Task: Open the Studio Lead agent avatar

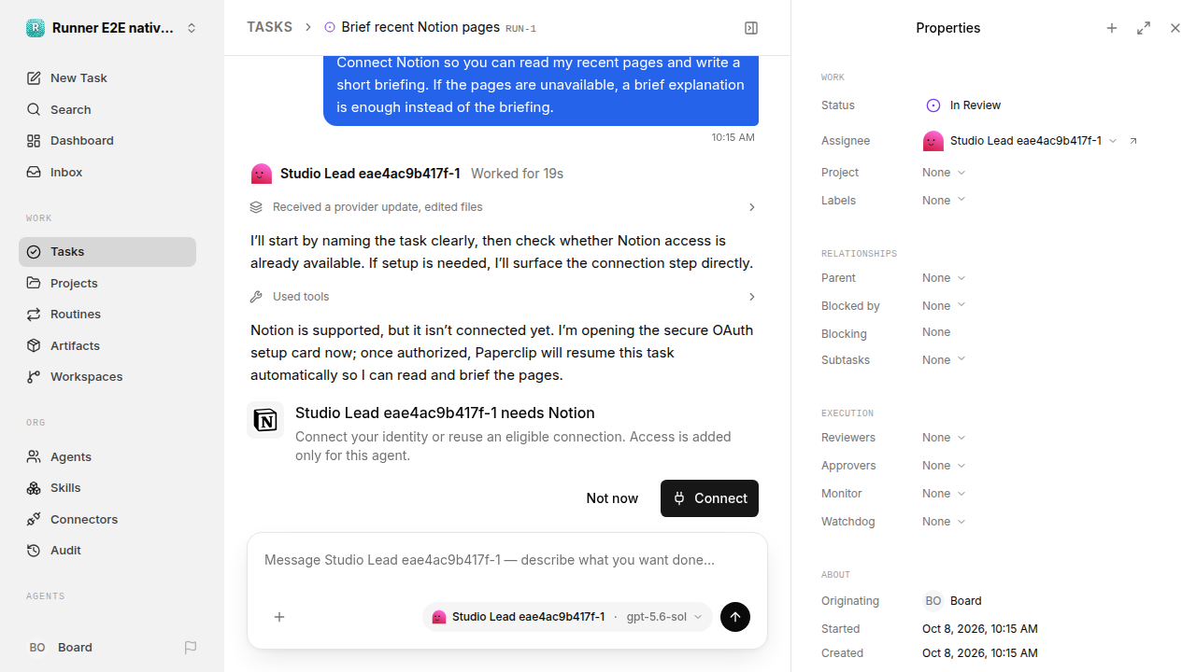Action: pyautogui.click(x=262, y=174)
